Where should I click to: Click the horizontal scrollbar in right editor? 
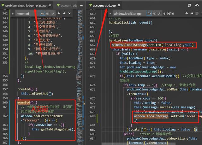pos(139,143)
